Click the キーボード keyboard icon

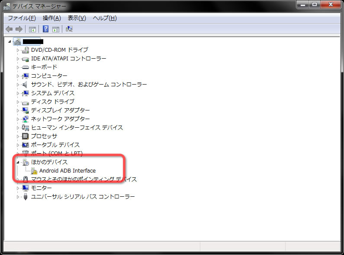pos(26,67)
